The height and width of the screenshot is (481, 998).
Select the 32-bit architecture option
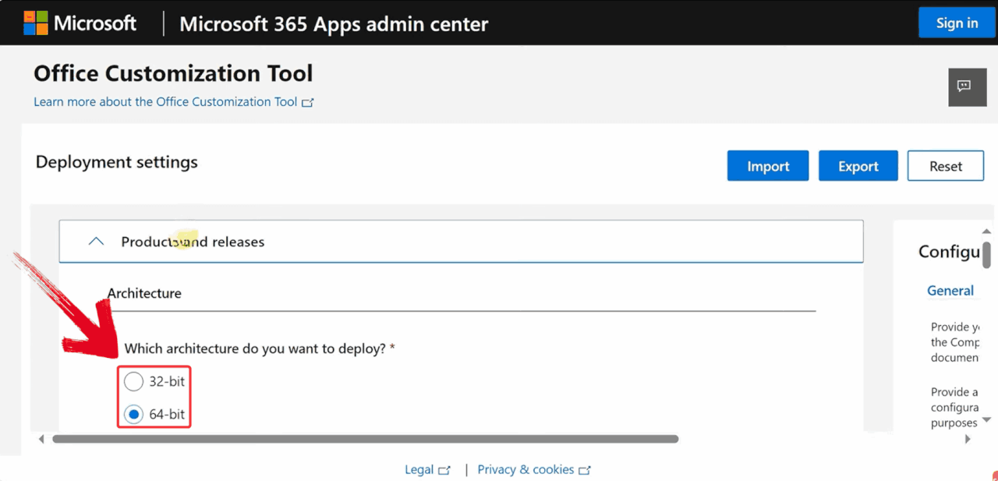coord(134,382)
